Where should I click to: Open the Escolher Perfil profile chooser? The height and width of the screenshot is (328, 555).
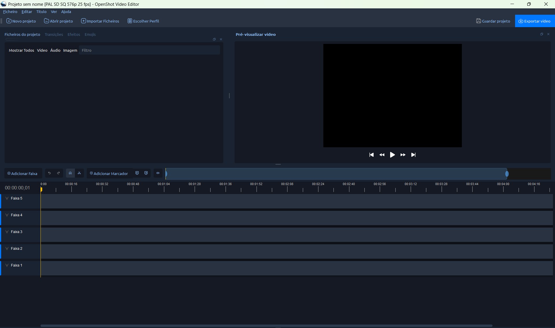click(143, 21)
